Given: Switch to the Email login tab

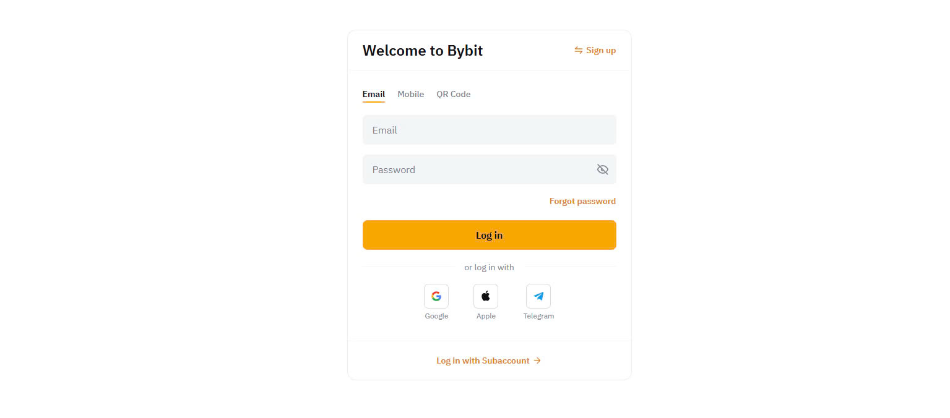Looking at the screenshot, I should (x=374, y=94).
